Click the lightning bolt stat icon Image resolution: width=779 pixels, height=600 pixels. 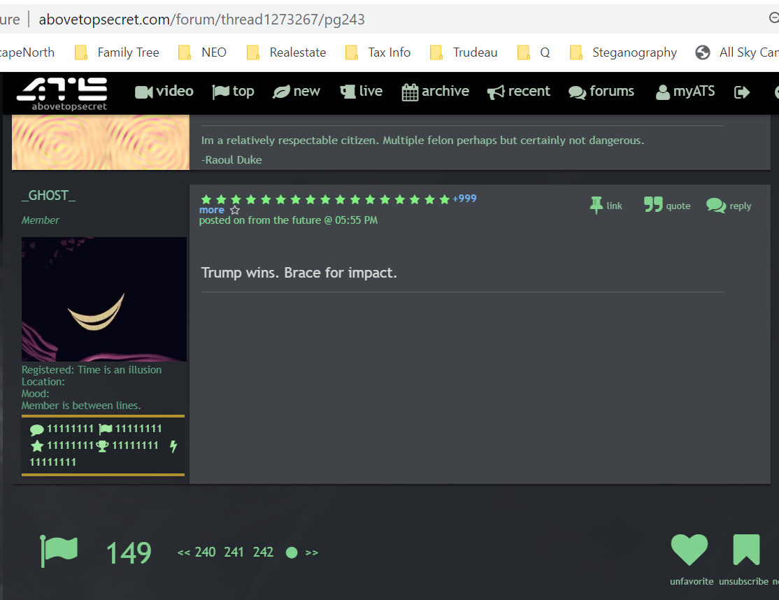pos(173,446)
